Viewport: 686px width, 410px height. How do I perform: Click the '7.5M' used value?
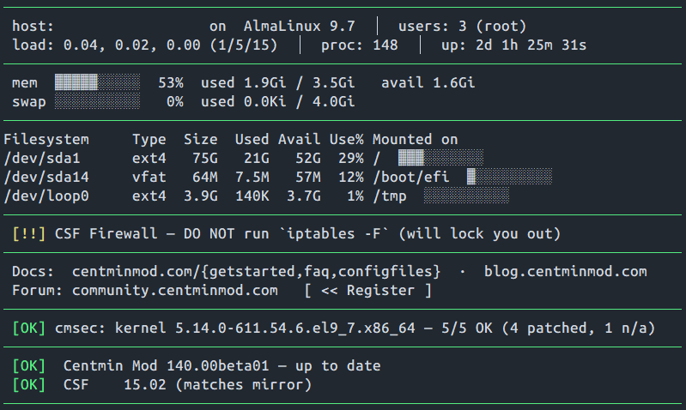252,177
